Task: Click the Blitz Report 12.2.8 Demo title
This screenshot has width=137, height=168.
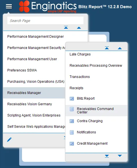Action: pyautogui.click(x=105, y=7)
